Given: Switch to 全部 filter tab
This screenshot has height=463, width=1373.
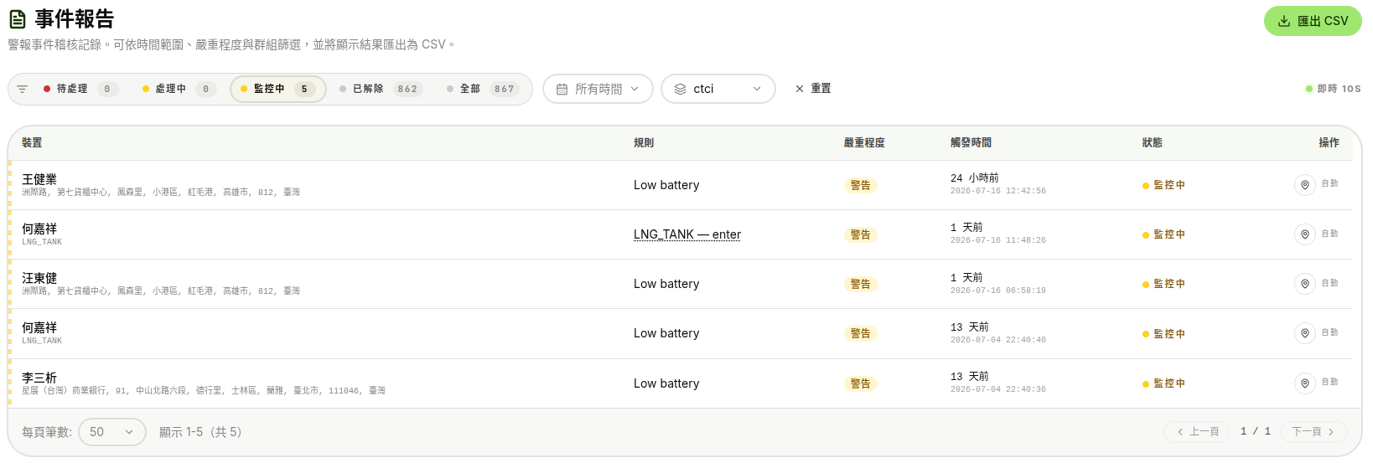Looking at the screenshot, I should coord(482,89).
